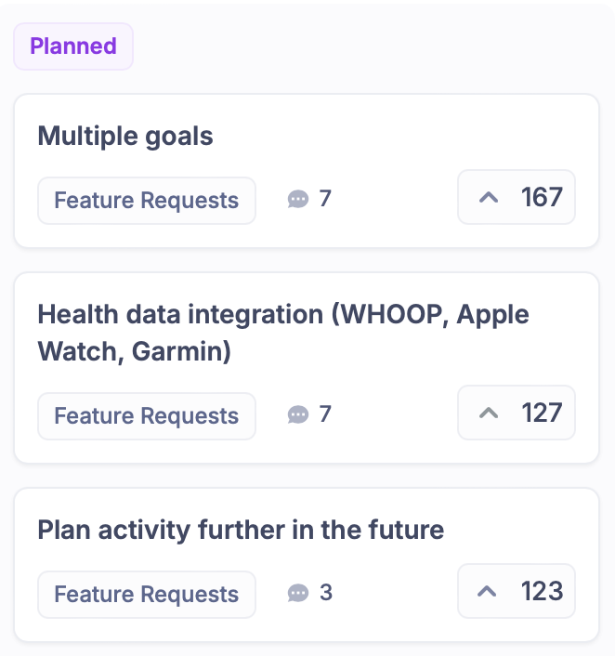
Task: Click Feature Requests tag on Multiple goals
Action: 147,201
